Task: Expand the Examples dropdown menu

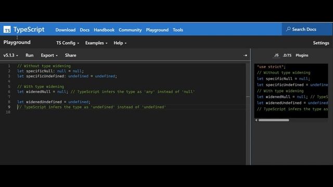Action: point(96,43)
